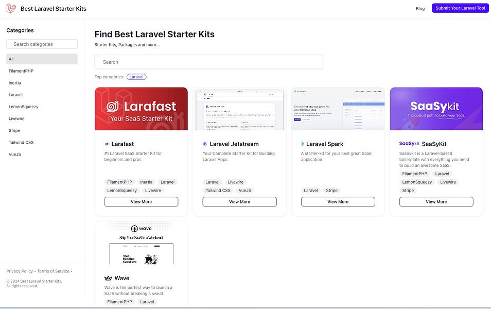Click the Laravel Jetstream logo icon
This screenshot has height=309, width=491.
point(204,144)
